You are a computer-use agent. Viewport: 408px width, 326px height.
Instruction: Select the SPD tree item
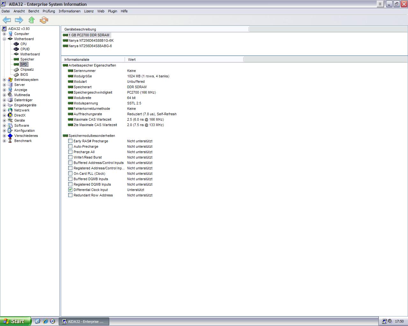click(24, 64)
